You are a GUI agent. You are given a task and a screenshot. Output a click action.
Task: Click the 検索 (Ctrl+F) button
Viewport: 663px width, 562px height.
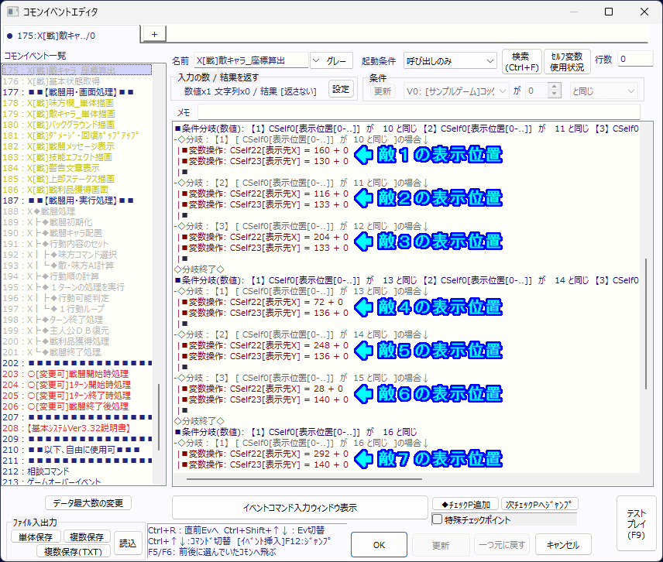pos(521,61)
